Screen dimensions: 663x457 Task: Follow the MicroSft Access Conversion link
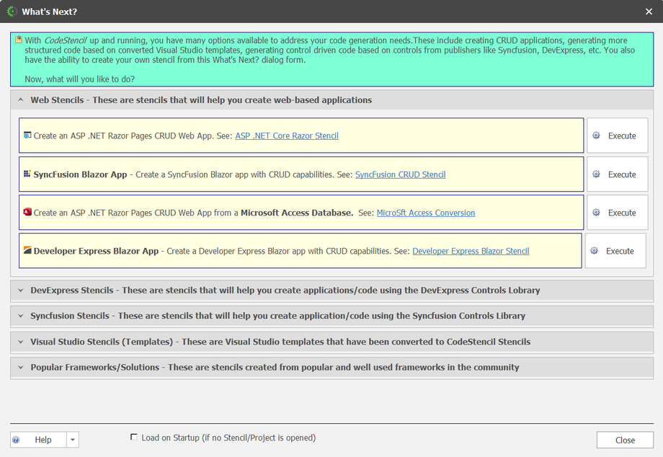click(x=425, y=213)
